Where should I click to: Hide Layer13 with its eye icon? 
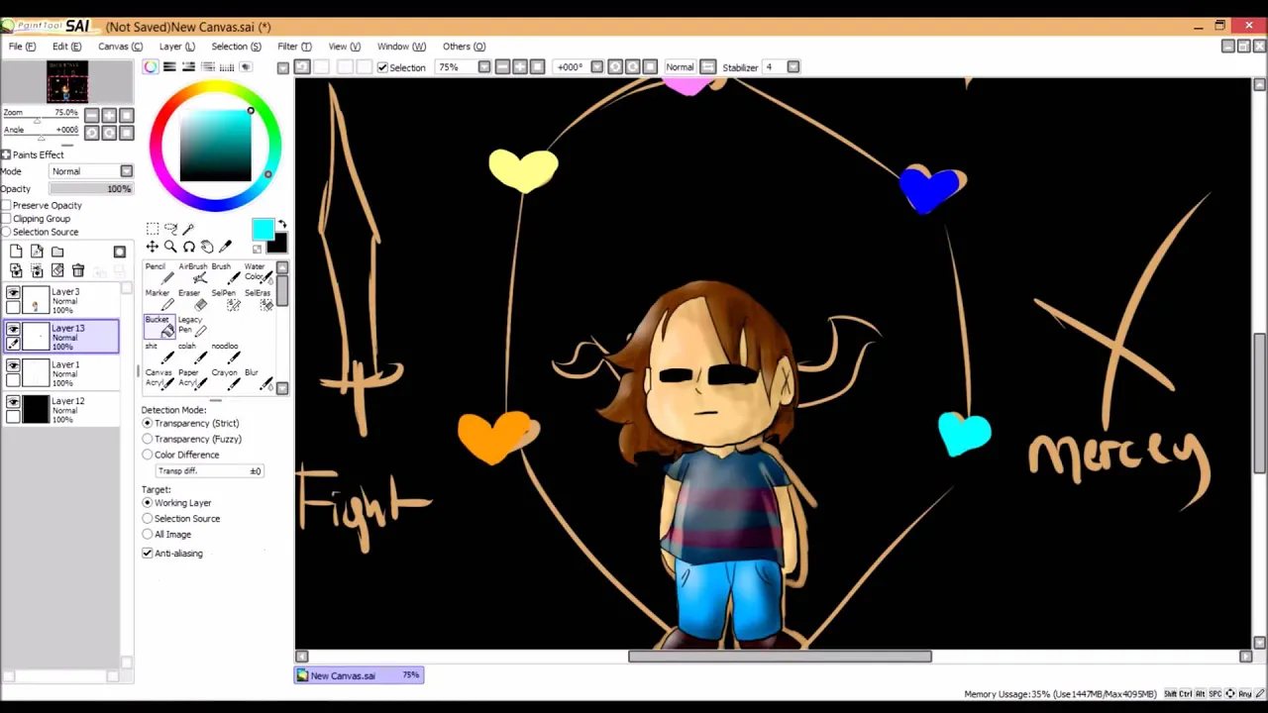[13, 329]
